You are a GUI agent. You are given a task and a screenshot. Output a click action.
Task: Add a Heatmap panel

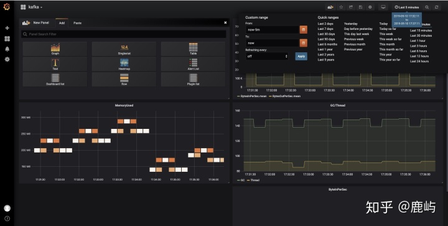coord(124,64)
